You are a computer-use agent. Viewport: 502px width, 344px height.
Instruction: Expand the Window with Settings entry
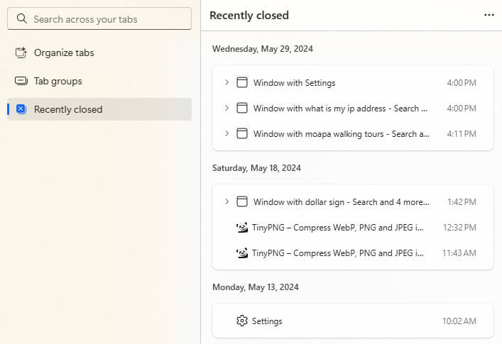click(227, 82)
